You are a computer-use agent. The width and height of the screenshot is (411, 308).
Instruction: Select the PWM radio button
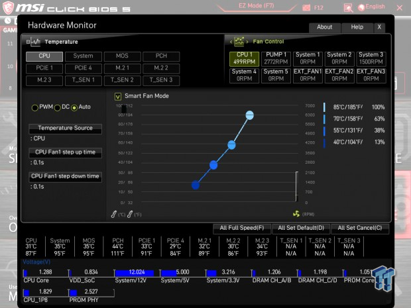34,108
